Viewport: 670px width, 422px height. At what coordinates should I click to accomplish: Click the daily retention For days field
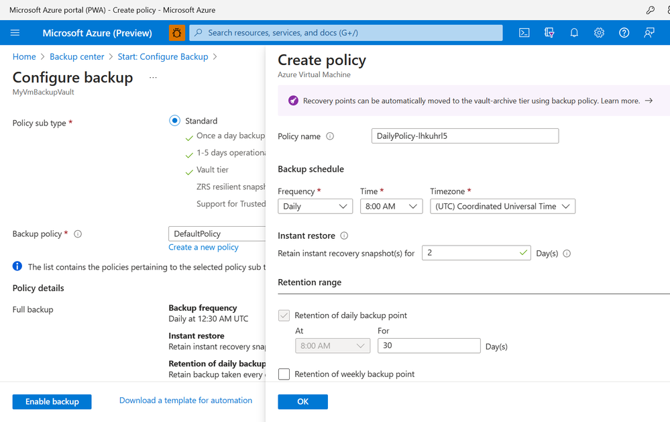click(429, 346)
